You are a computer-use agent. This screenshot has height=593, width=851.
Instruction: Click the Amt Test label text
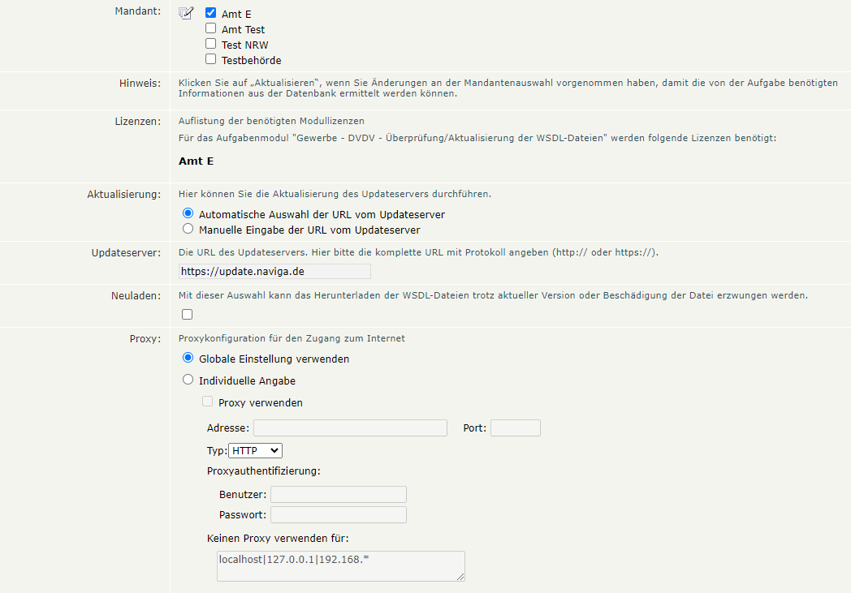(x=243, y=29)
